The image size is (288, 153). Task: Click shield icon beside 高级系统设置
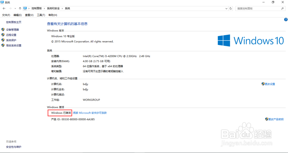point(3,45)
